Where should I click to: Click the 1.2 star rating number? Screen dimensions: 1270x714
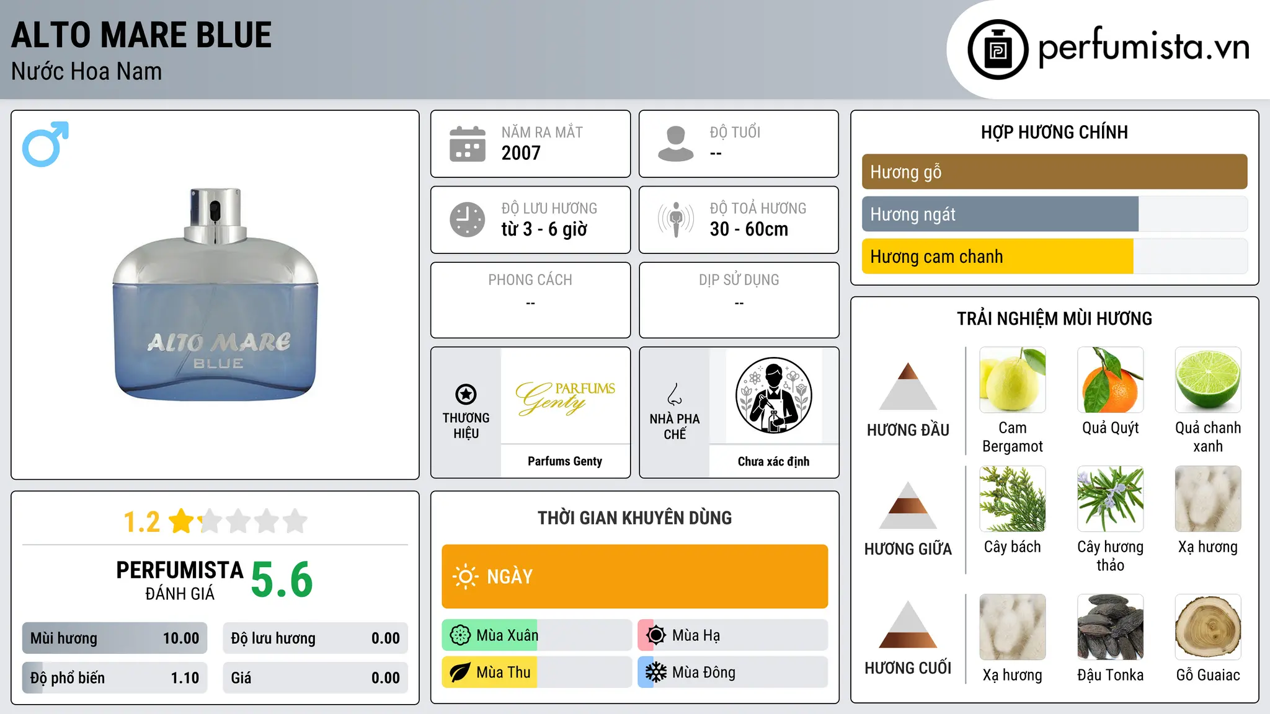point(141,522)
